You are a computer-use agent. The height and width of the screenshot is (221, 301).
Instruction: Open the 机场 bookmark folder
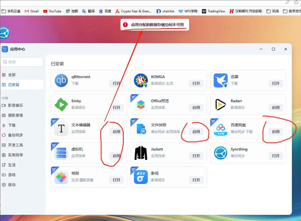click(273, 11)
